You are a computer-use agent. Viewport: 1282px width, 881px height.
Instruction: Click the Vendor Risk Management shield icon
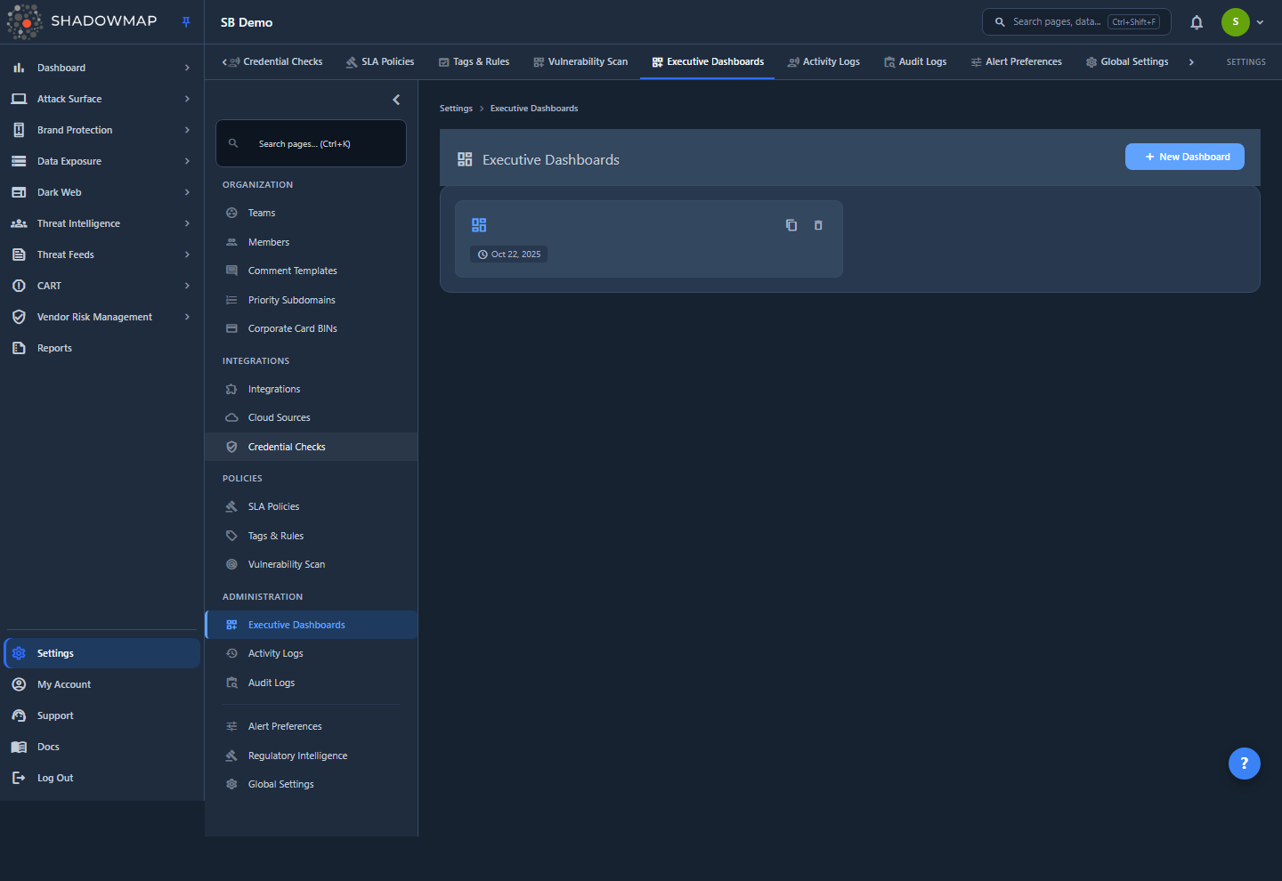(x=19, y=317)
